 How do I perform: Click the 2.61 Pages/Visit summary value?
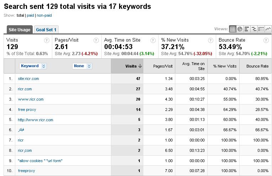coord(61,47)
